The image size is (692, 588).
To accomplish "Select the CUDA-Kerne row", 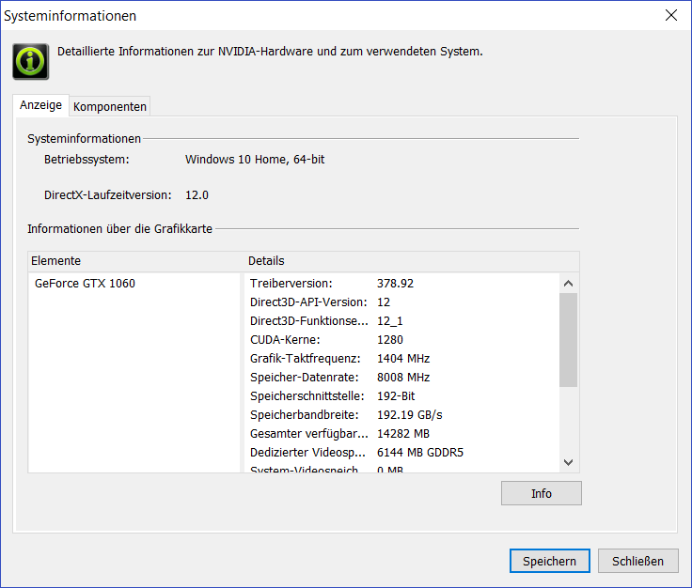I will tap(376, 339).
